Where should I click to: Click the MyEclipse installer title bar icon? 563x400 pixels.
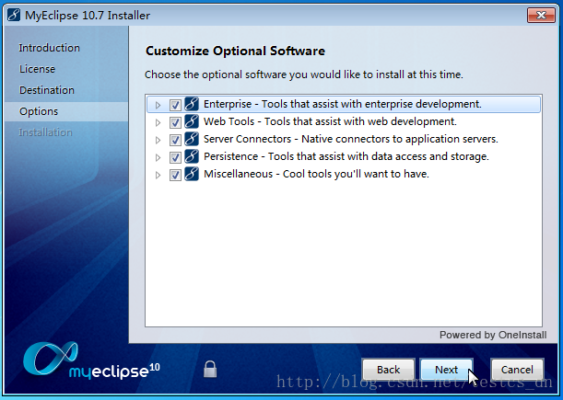point(14,16)
